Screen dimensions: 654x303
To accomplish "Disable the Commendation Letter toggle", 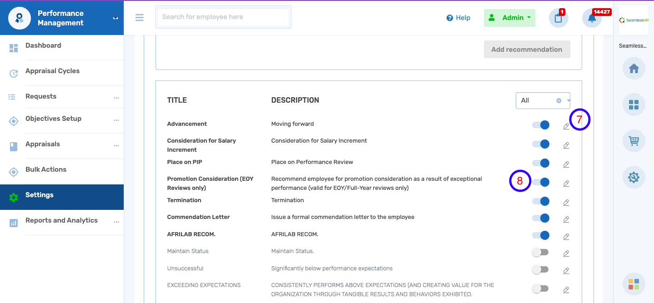I will coord(540,218).
